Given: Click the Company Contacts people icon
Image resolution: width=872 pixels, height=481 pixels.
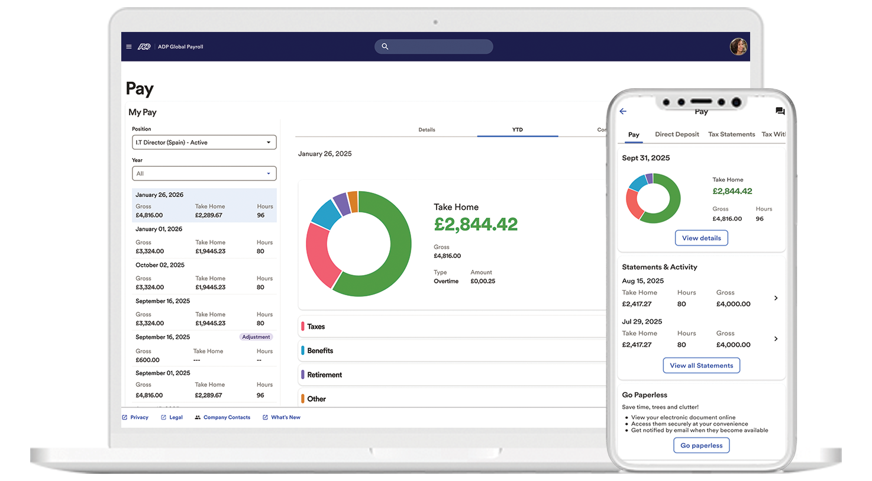Looking at the screenshot, I should 198,418.
